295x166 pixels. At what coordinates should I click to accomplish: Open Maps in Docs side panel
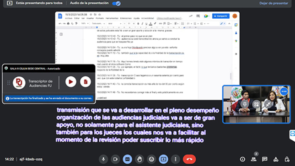click(x=236, y=41)
